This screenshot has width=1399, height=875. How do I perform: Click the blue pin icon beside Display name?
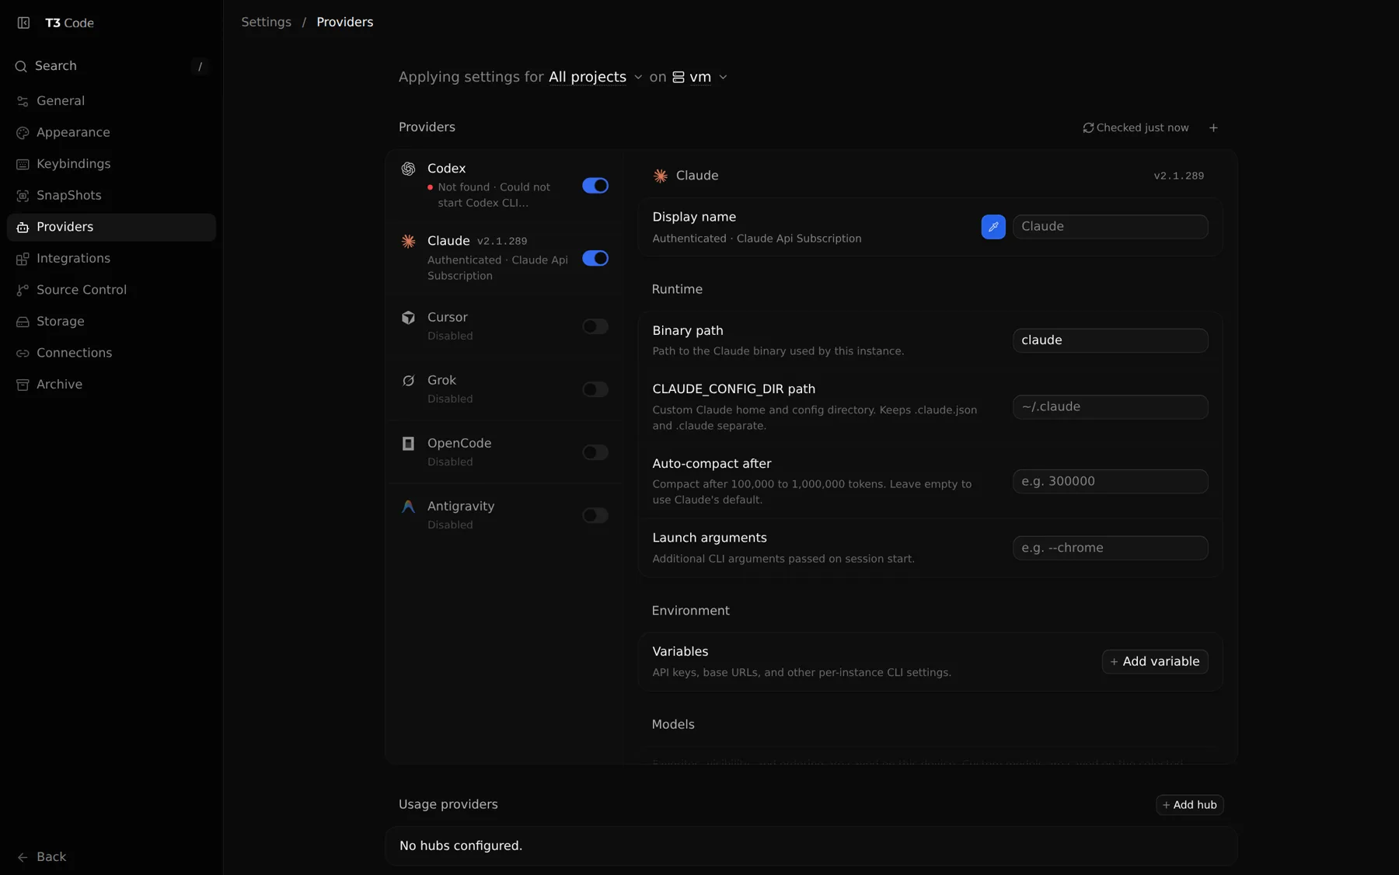click(993, 227)
